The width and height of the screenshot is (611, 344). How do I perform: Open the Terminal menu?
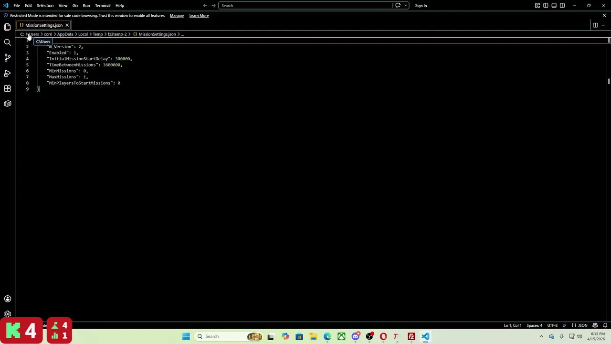[103, 5]
